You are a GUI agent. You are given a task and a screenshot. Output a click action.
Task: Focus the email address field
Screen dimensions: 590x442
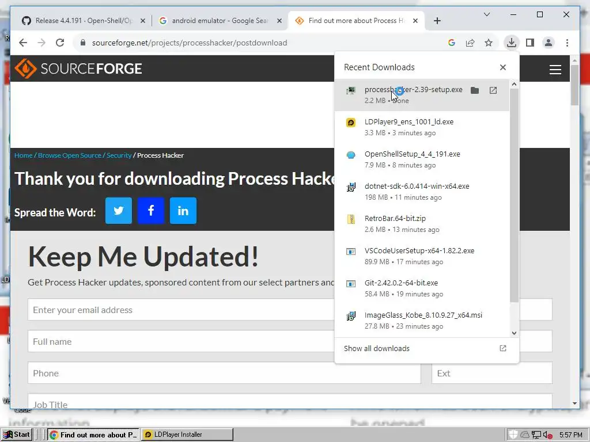pos(180,310)
